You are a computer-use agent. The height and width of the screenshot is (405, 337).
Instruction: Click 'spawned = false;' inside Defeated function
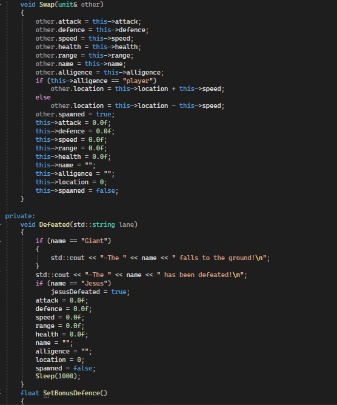[65, 369]
